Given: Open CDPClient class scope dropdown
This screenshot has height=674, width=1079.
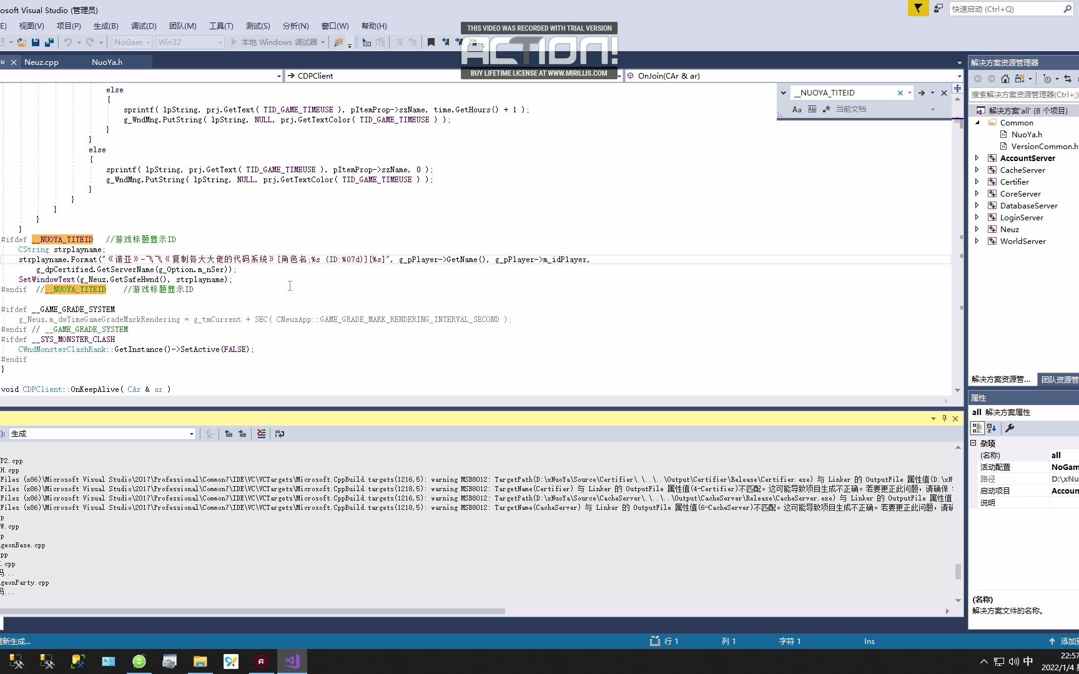Looking at the screenshot, I should click(455, 76).
